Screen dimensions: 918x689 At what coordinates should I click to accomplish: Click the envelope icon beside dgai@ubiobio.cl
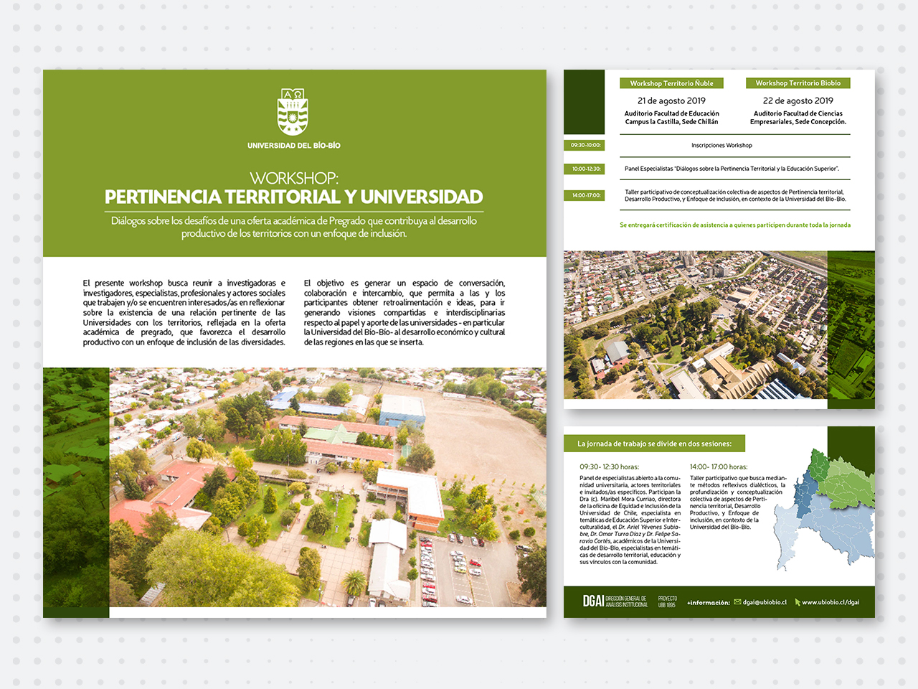coord(737,602)
